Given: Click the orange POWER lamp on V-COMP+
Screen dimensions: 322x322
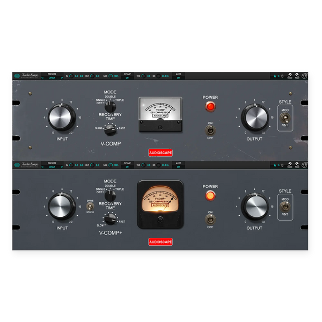Looking at the screenshot, I should 210,195.
